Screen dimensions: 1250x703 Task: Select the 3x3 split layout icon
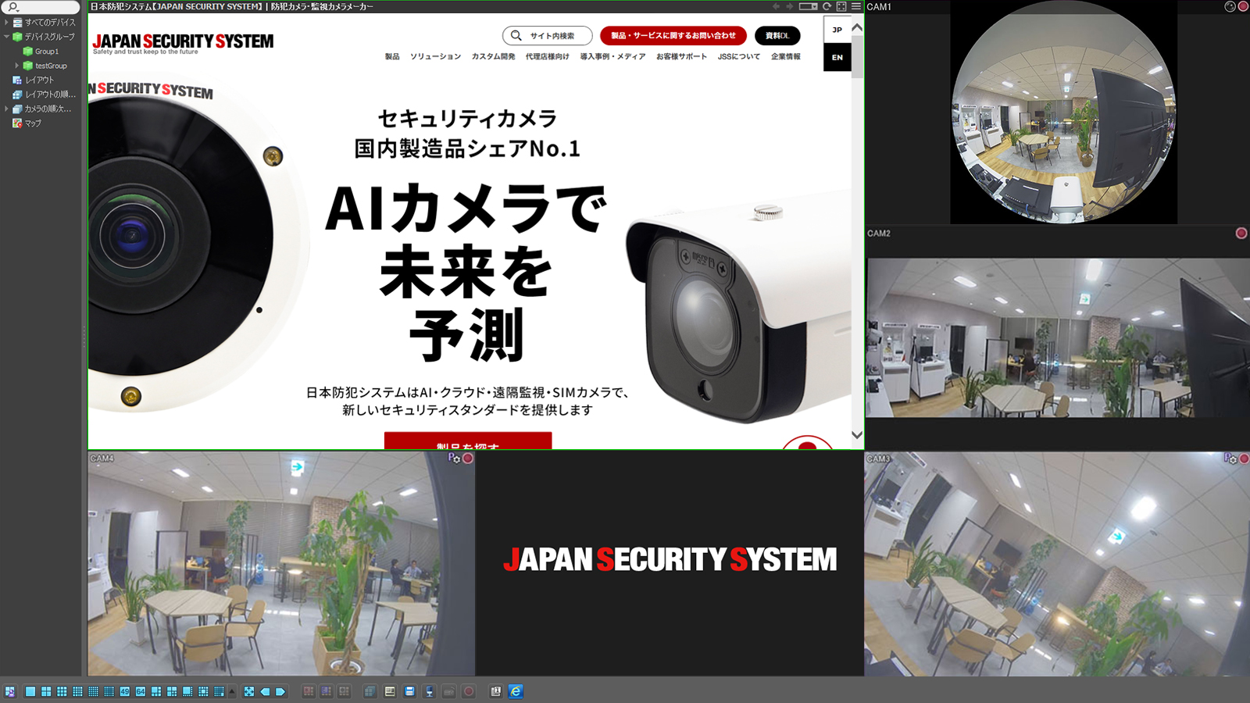pos(62,691)
